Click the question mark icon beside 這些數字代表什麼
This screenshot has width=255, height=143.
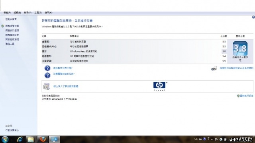coord(47,68)
